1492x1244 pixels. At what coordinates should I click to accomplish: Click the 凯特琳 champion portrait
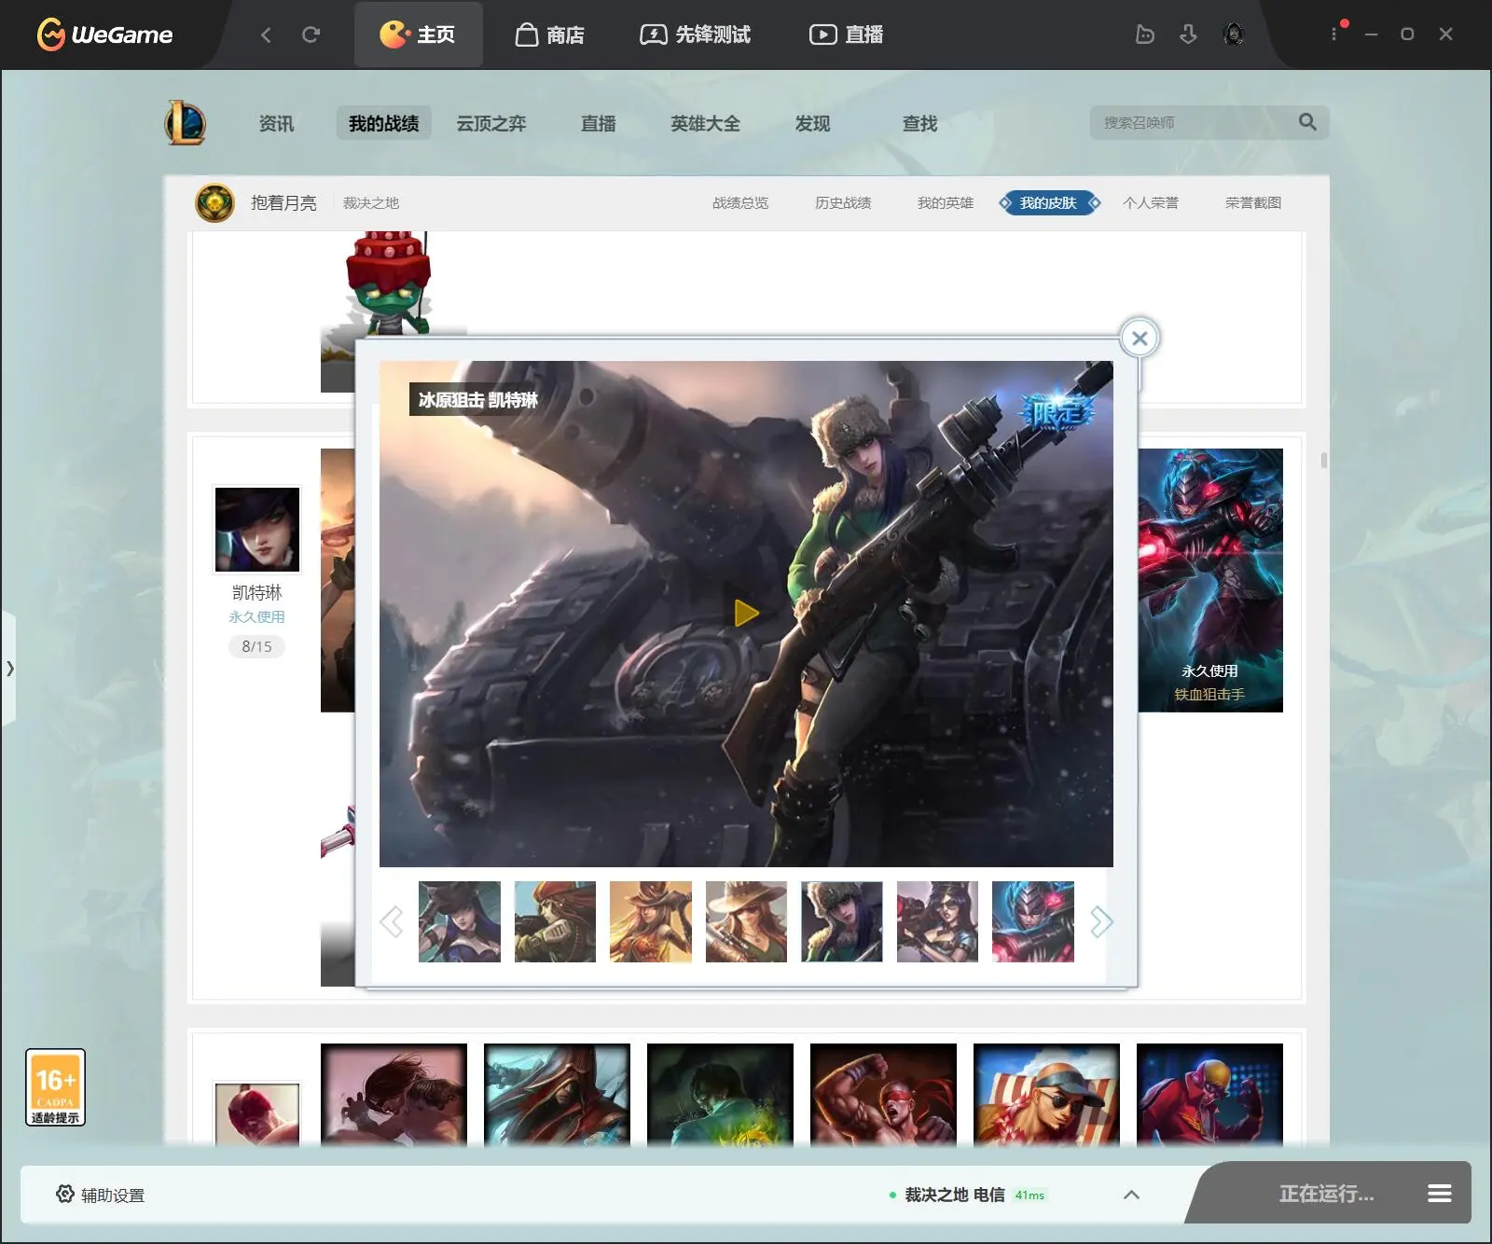point(257,529)
